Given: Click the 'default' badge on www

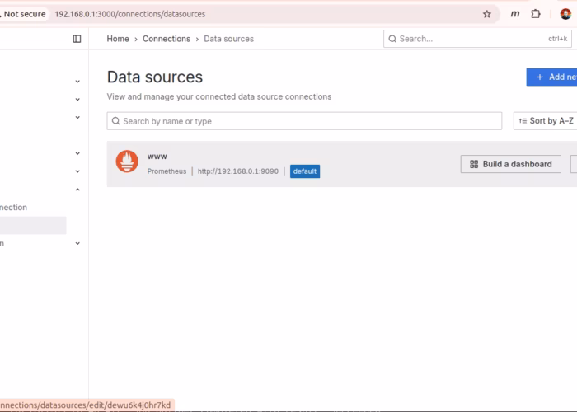Looking at the screenshot, I should (305, 171).
